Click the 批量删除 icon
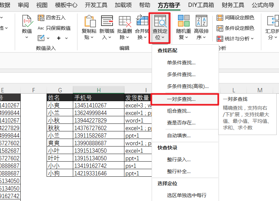The height and width of the screenshot is (201, 279). pyautogui.click(x=125, y=21)
